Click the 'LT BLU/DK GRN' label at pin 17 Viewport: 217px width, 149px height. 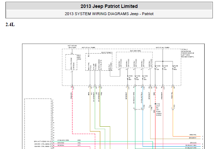pyautogui.click(x=63, y=140)
